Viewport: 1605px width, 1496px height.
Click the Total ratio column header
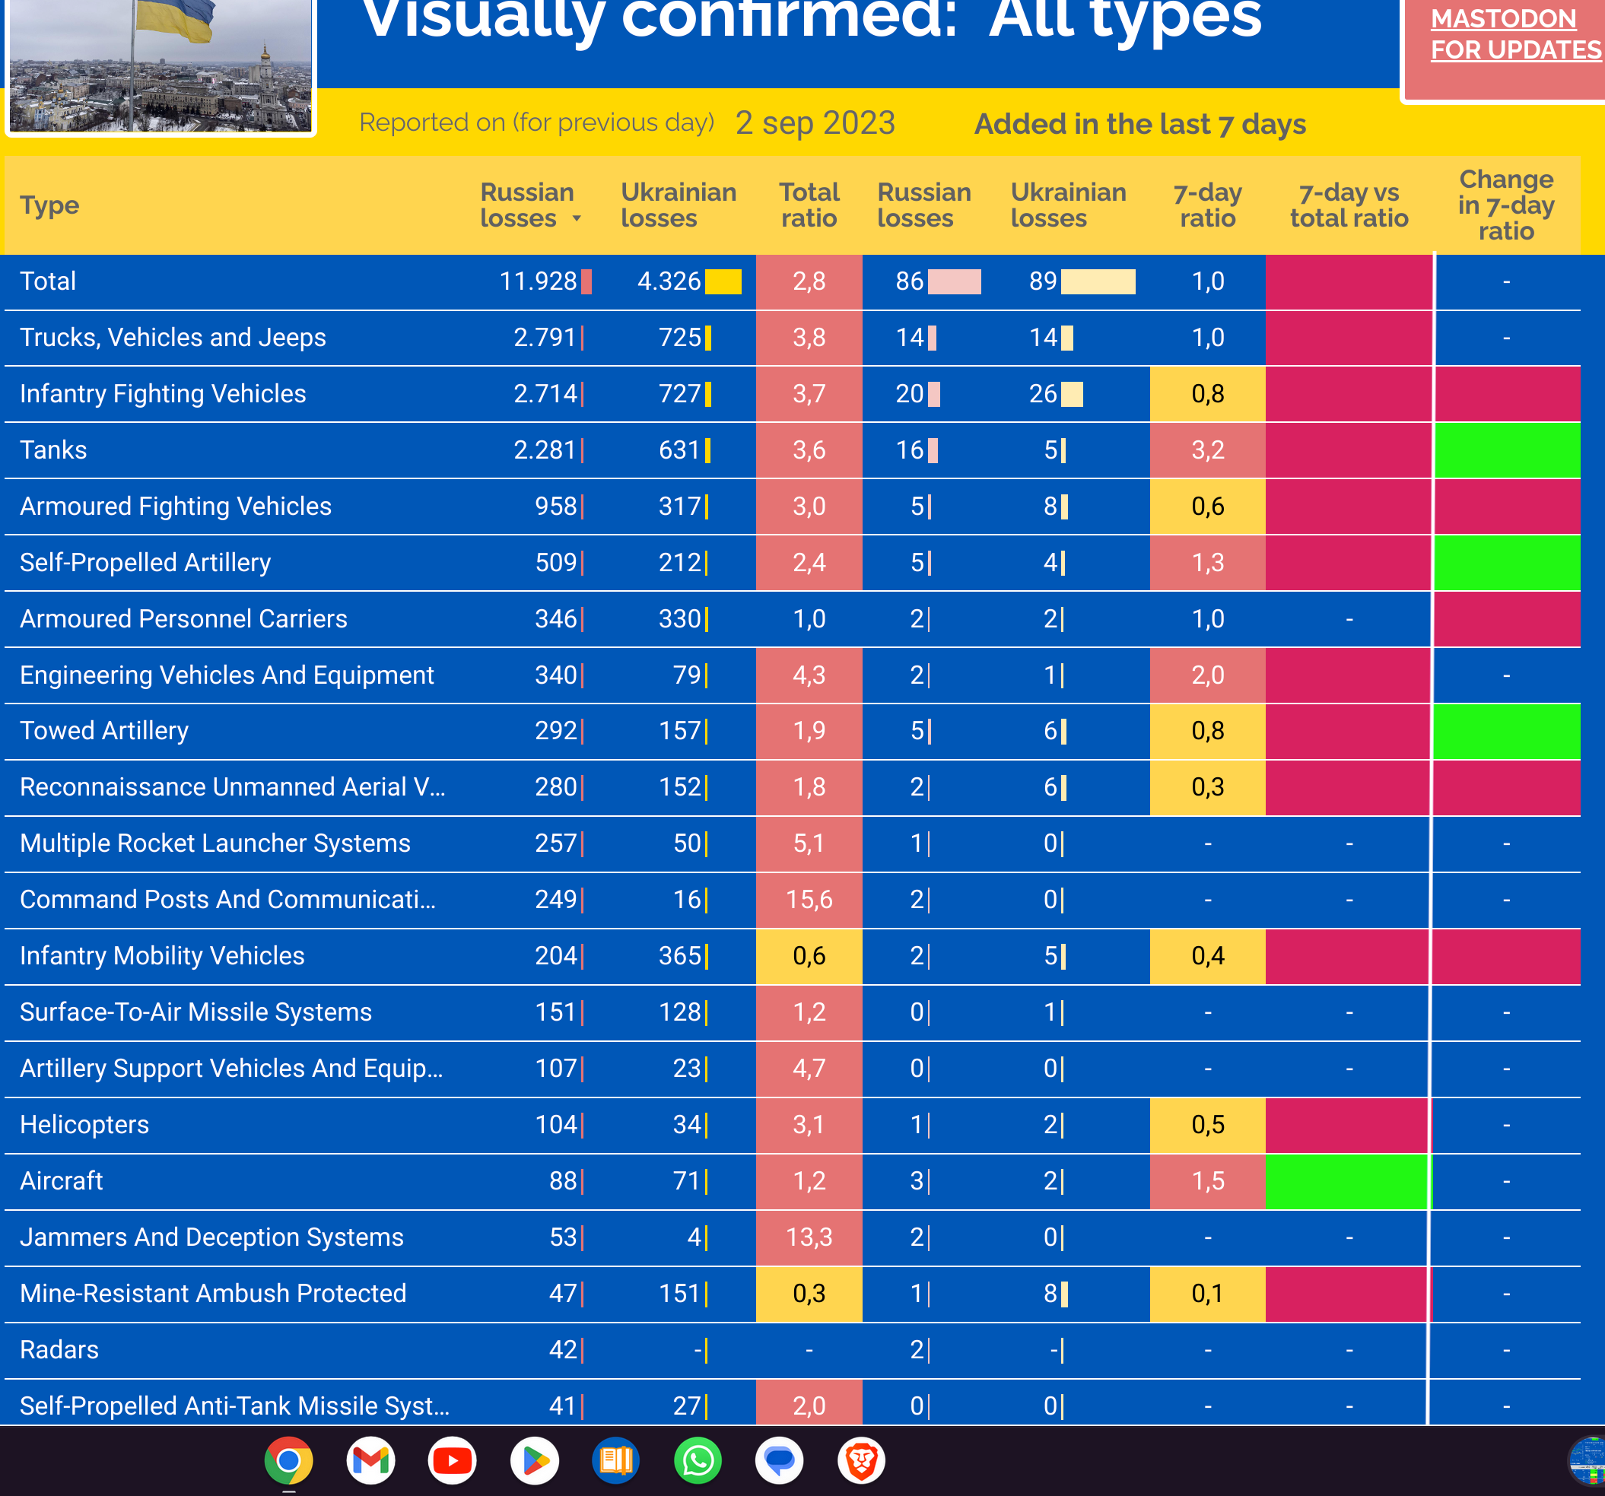(809, 205)
